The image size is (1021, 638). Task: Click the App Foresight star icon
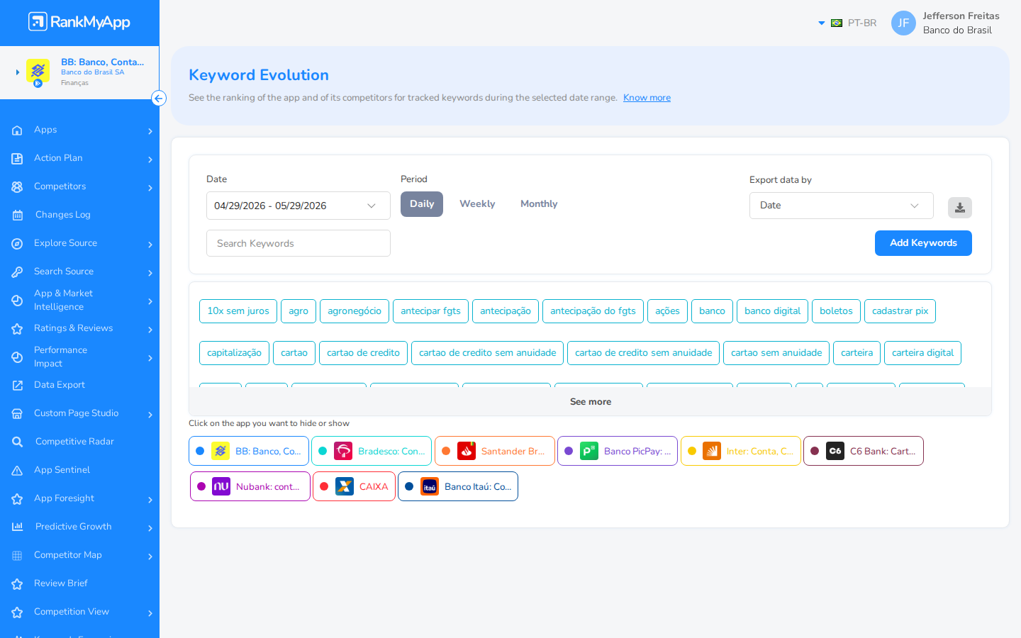click(18, 499)
